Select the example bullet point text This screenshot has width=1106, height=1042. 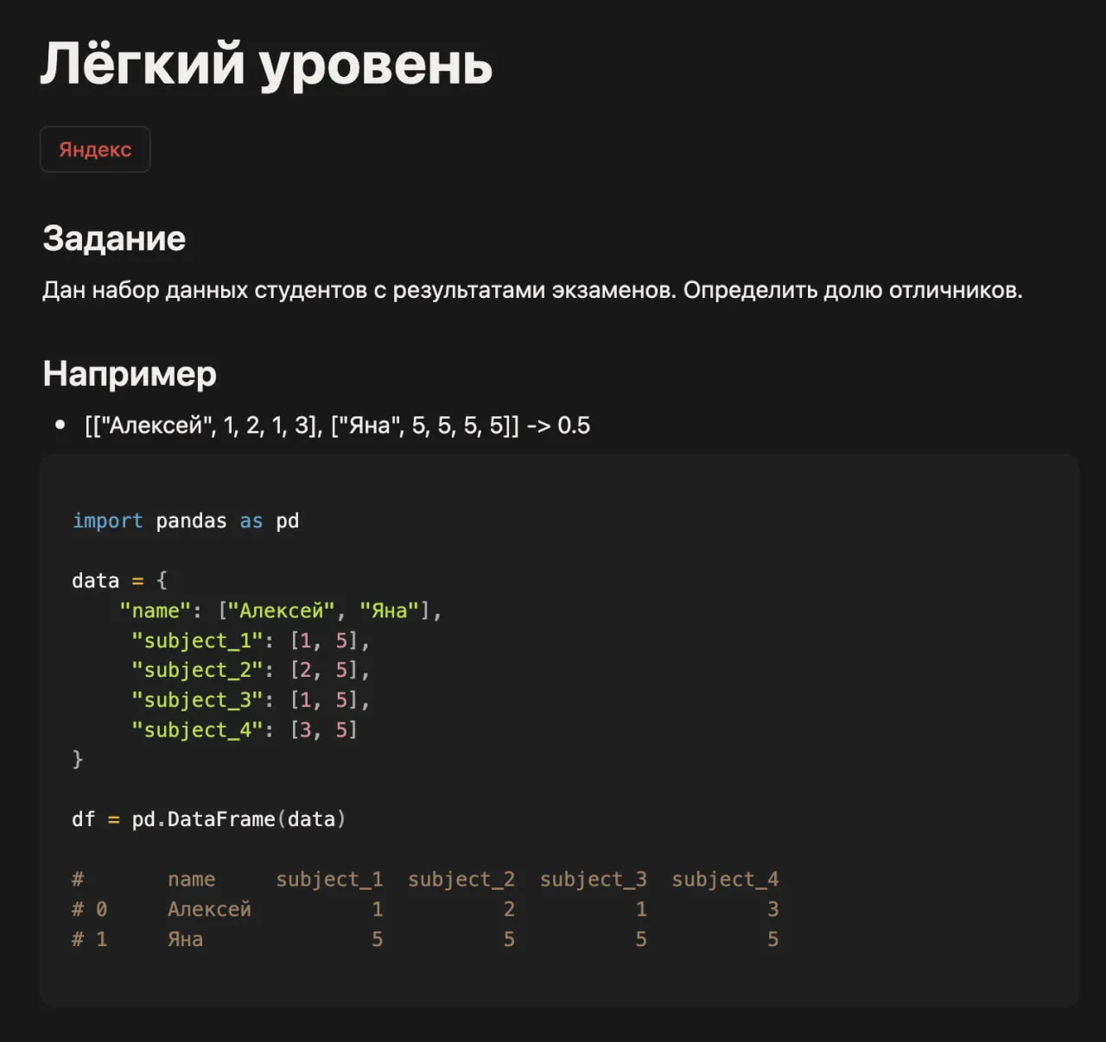[x=337, y=425]
